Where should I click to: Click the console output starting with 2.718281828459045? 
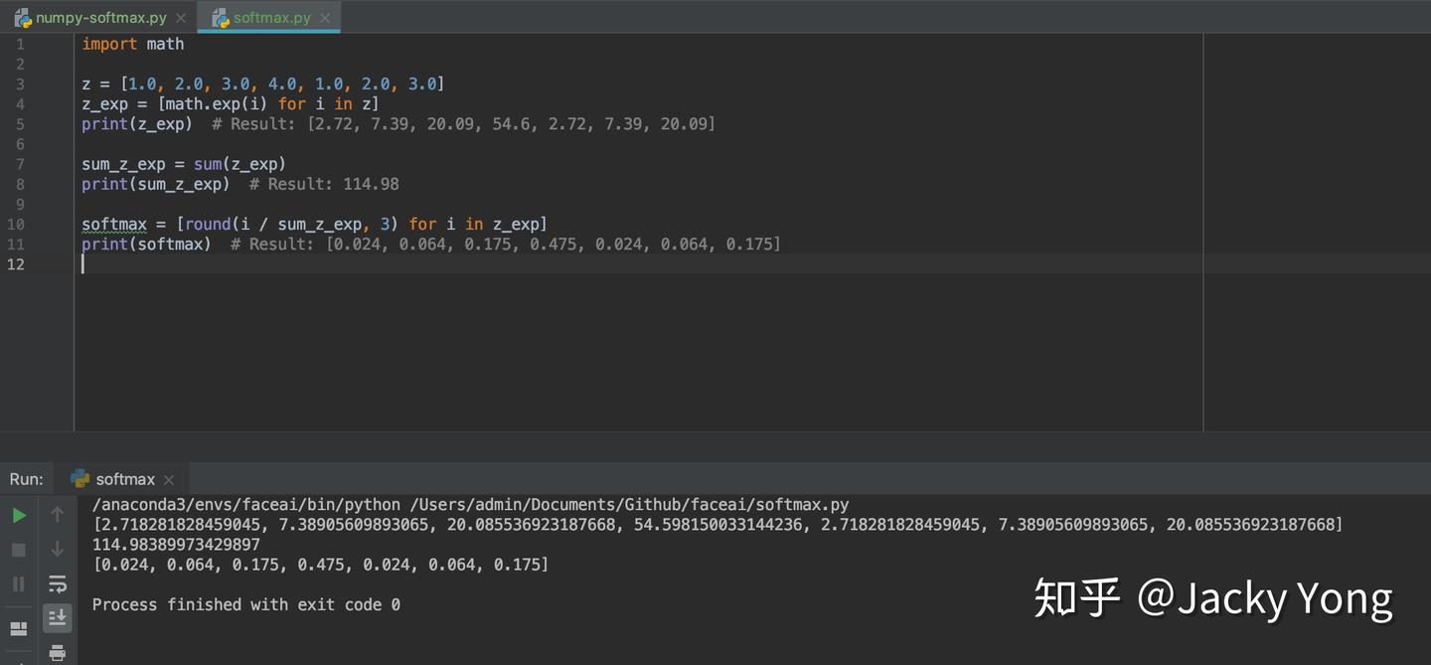click(x=717, y=525)
